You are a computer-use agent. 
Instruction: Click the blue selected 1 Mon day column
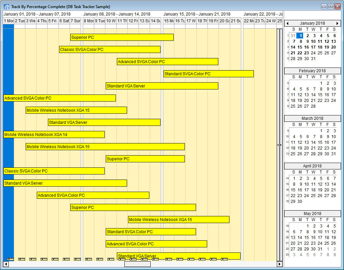8,143
